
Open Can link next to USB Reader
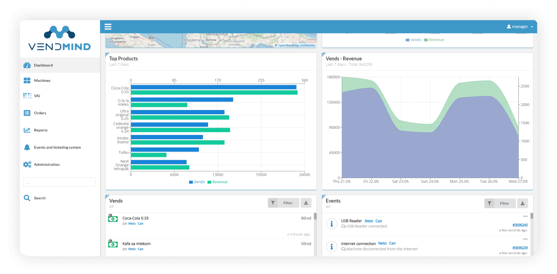click(379, 221)
